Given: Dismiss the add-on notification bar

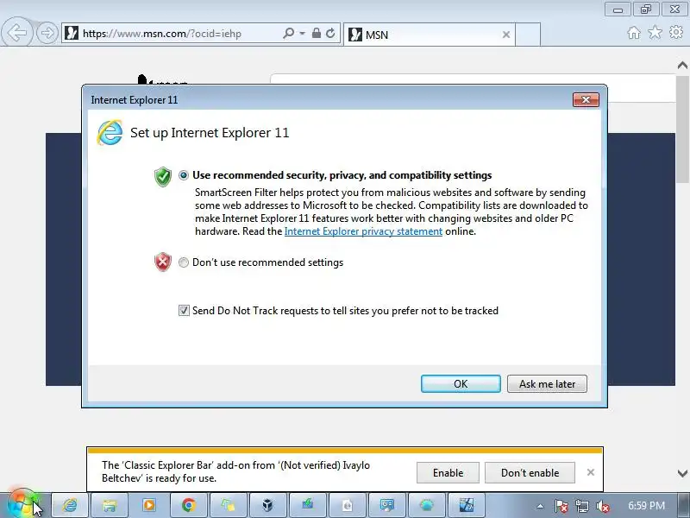Looking at the screenshot, I should [591, 472].
